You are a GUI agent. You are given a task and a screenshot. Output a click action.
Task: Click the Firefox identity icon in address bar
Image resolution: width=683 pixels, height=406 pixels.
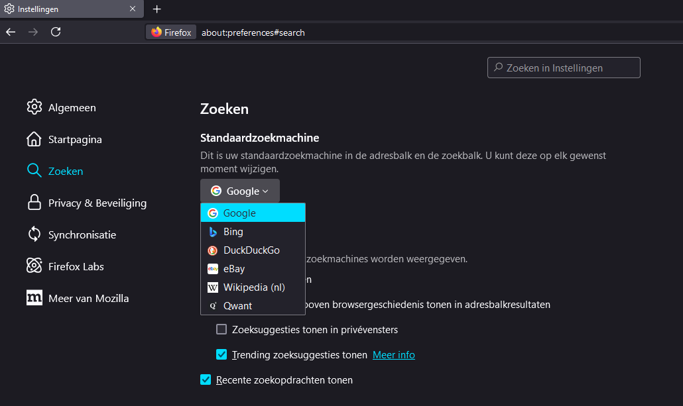156,32
